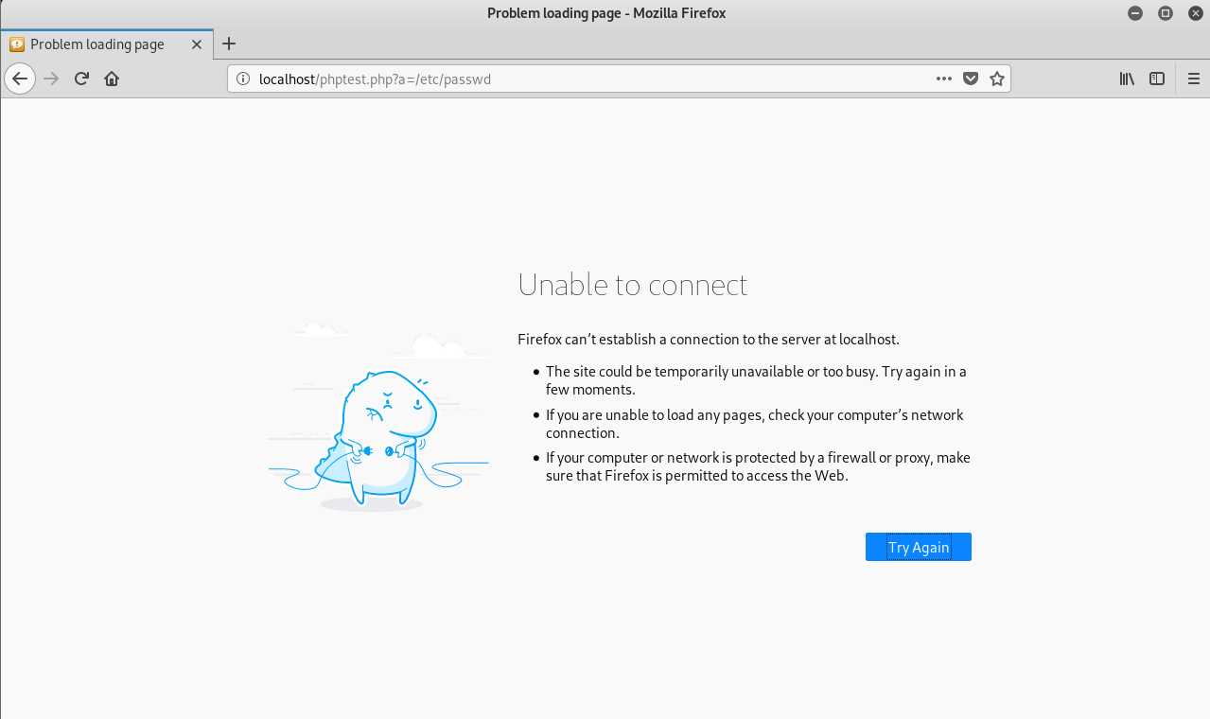The width and height of the screenshot is (1210, 719).
Task: Save page to Pocket
Action: [x=971, y=79]
